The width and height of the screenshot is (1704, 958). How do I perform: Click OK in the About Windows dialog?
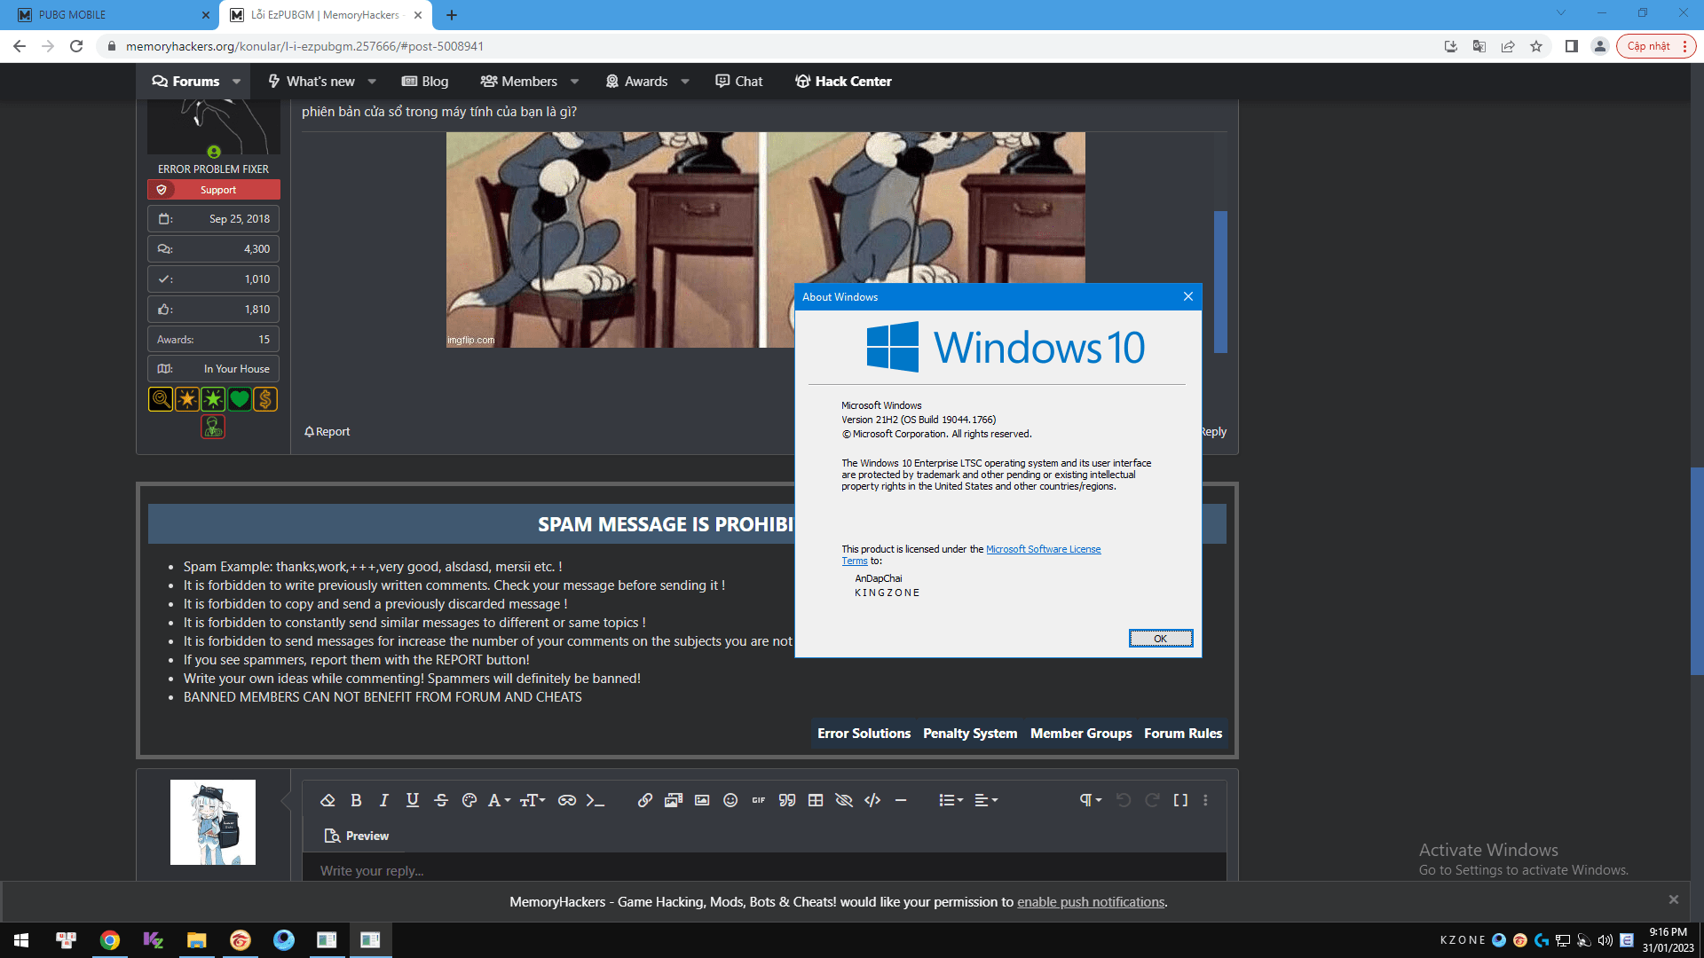tap(1160, 638)
